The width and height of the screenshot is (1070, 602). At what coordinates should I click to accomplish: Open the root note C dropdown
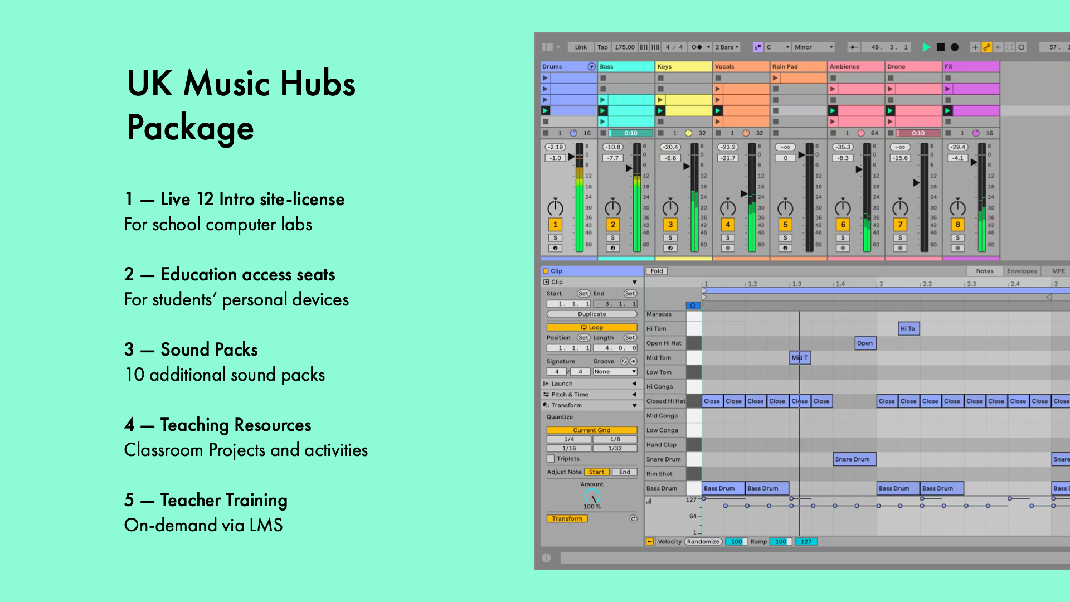778,47
